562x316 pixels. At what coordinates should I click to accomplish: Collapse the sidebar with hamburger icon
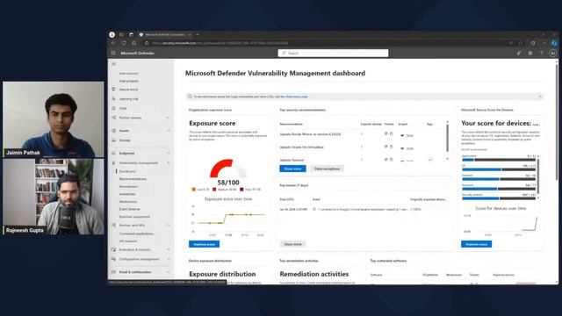[x=113, y=64]
